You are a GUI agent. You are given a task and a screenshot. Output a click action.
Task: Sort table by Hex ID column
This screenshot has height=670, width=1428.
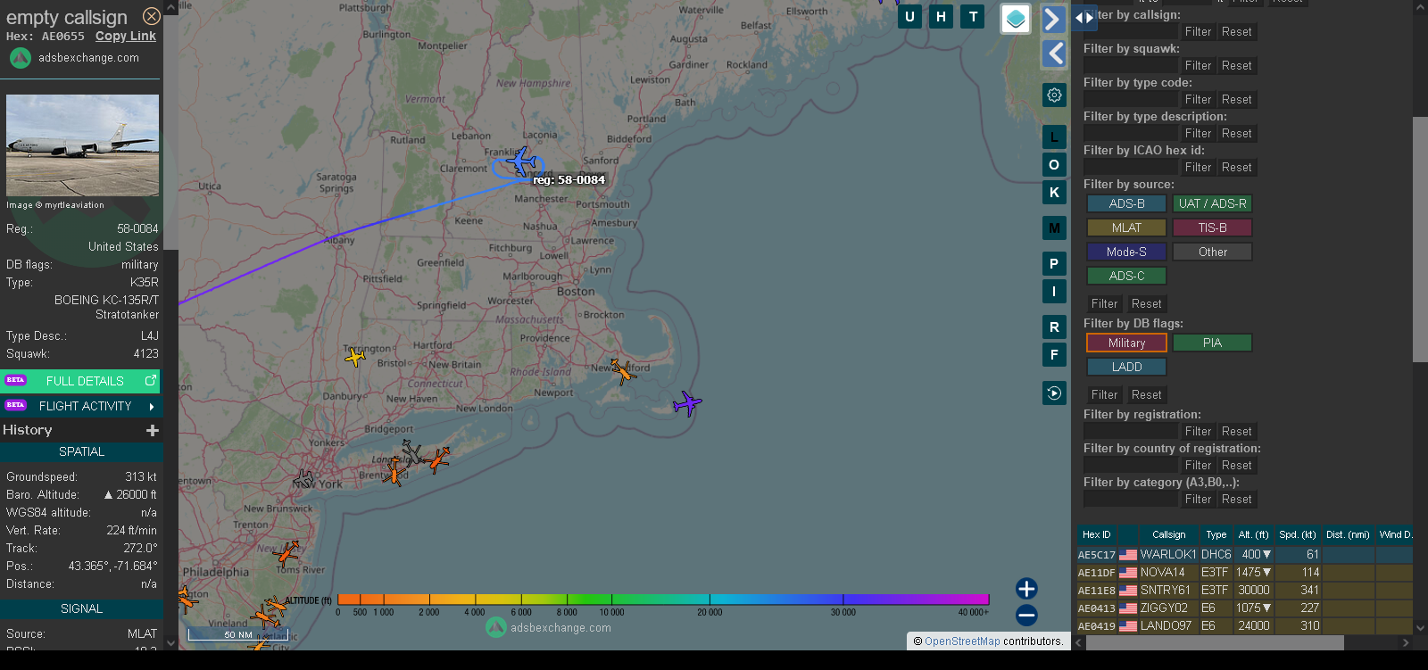[x=1097, y=534]
